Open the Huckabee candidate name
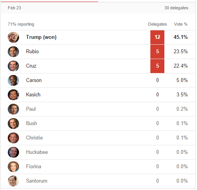The image size is (197, 190). (37, 152)
